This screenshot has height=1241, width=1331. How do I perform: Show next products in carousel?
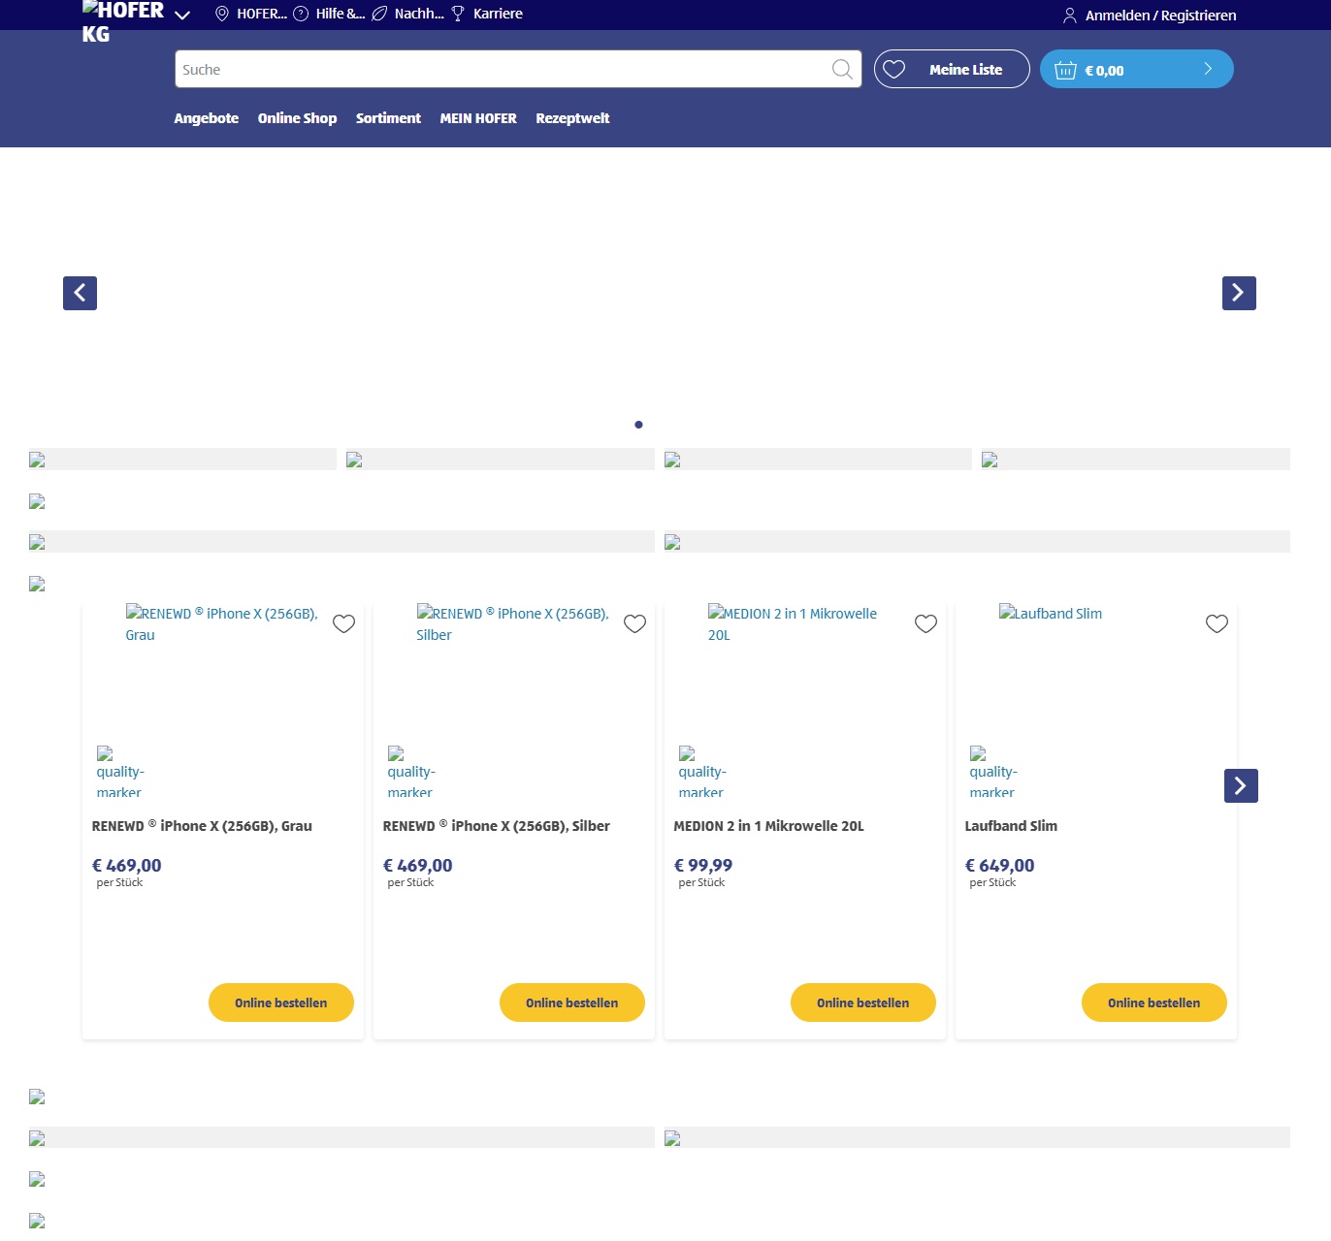click(1241, 785)
